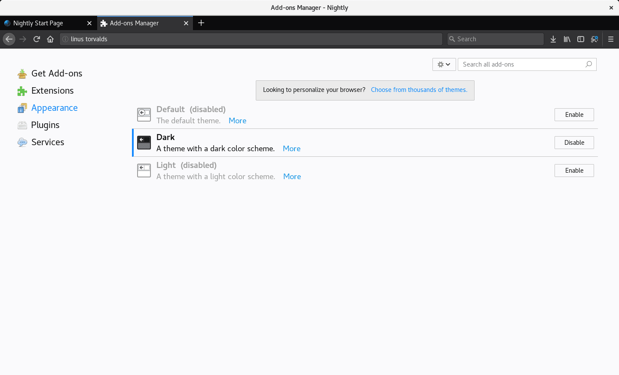Click the Dark theme preview icon
619x375 pixels.
click(x=144, y=143)
